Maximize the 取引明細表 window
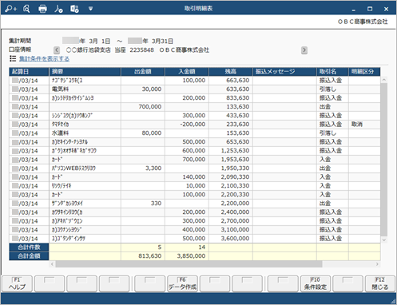Image resolution: width=397 pixels, height=305 pixels. click(370, 9)
